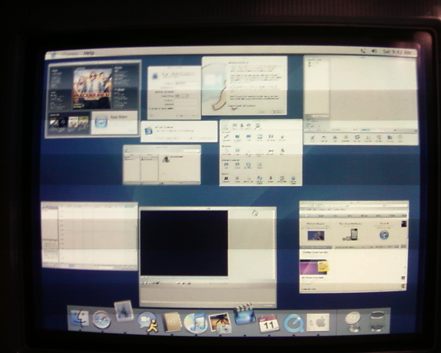Open Address Book in the Dock

(172, 322)
